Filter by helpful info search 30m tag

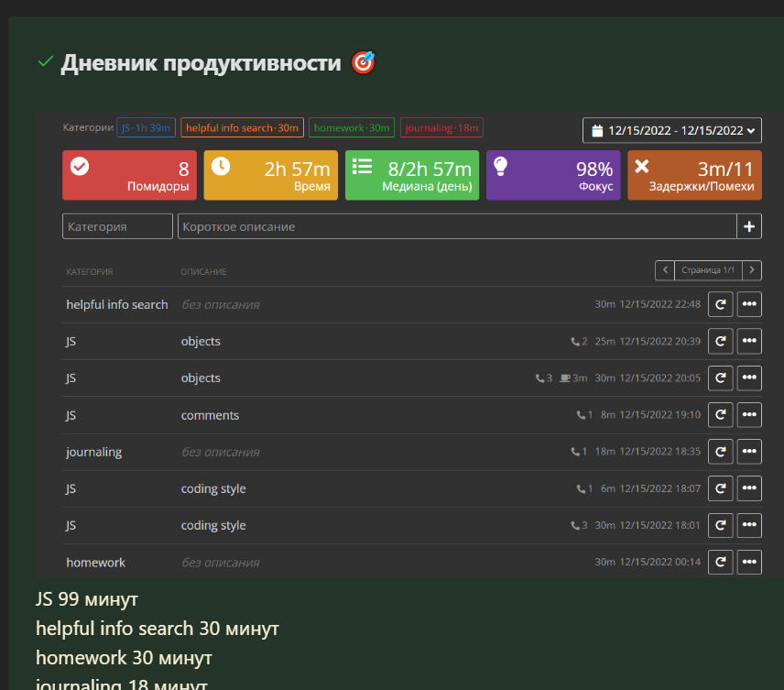[x=242, y=127]
